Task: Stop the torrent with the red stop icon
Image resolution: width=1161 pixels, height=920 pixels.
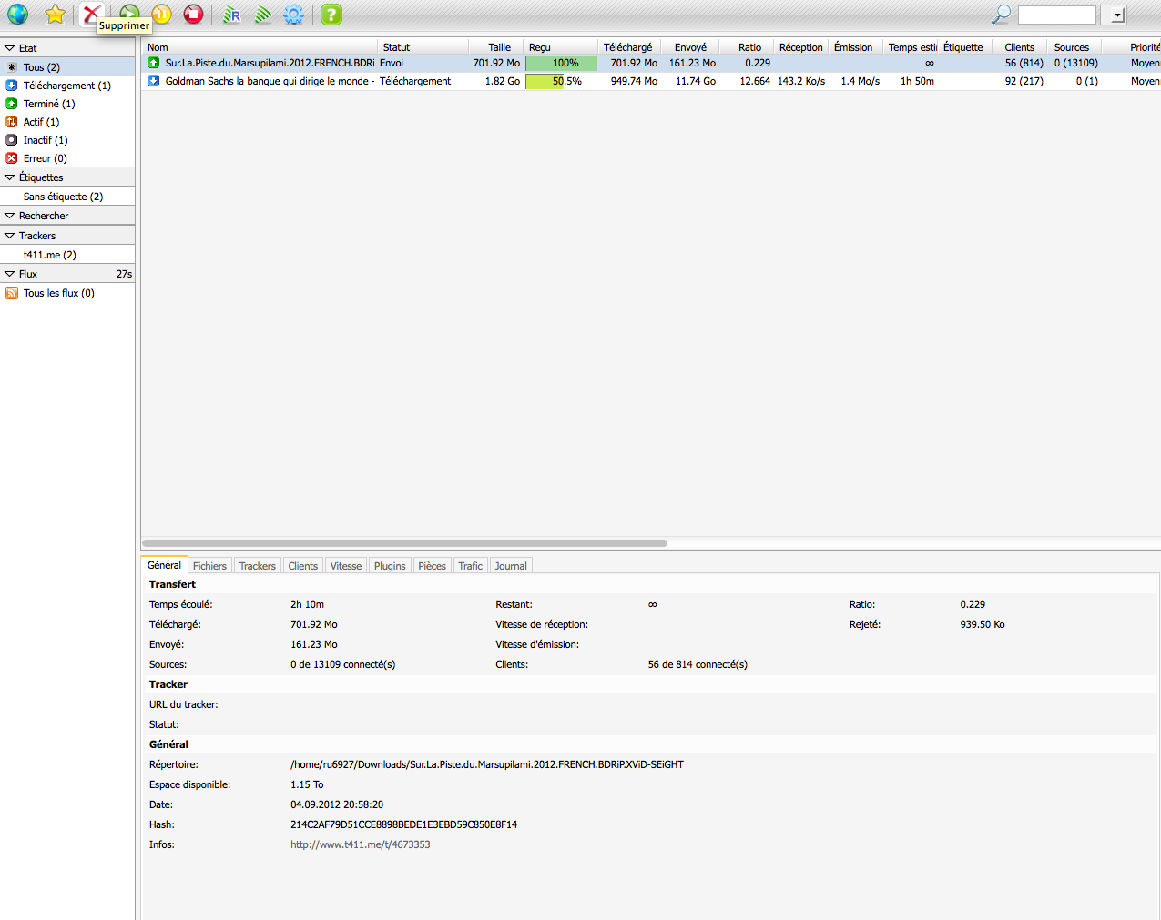Action: pyautogui.click(x=193, y=15)
